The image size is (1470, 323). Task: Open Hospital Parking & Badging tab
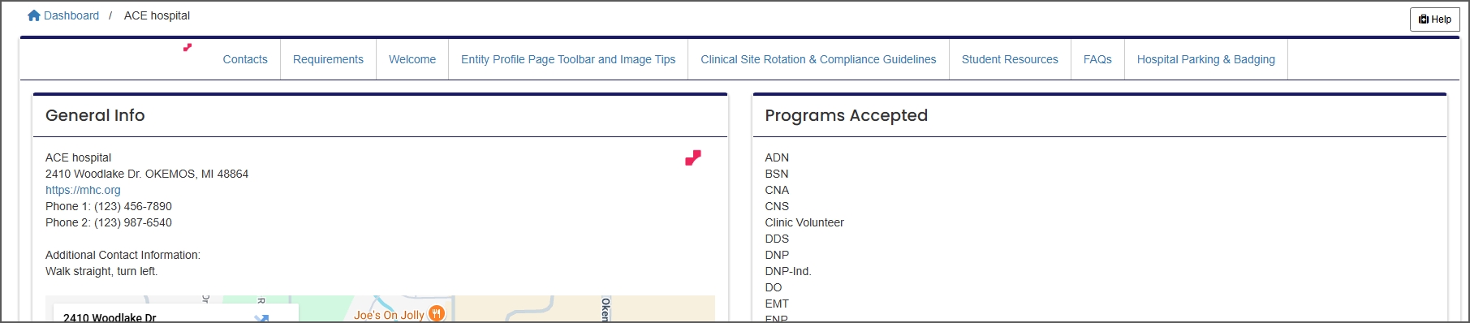pos(1205,59)
